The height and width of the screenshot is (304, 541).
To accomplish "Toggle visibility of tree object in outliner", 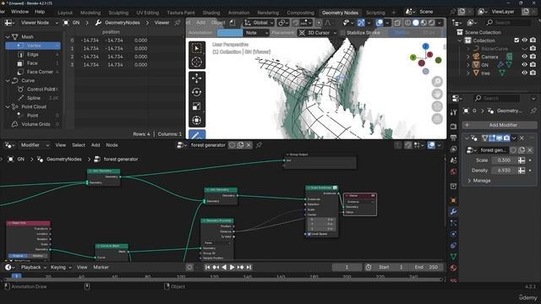I will (x=524, y=73).
